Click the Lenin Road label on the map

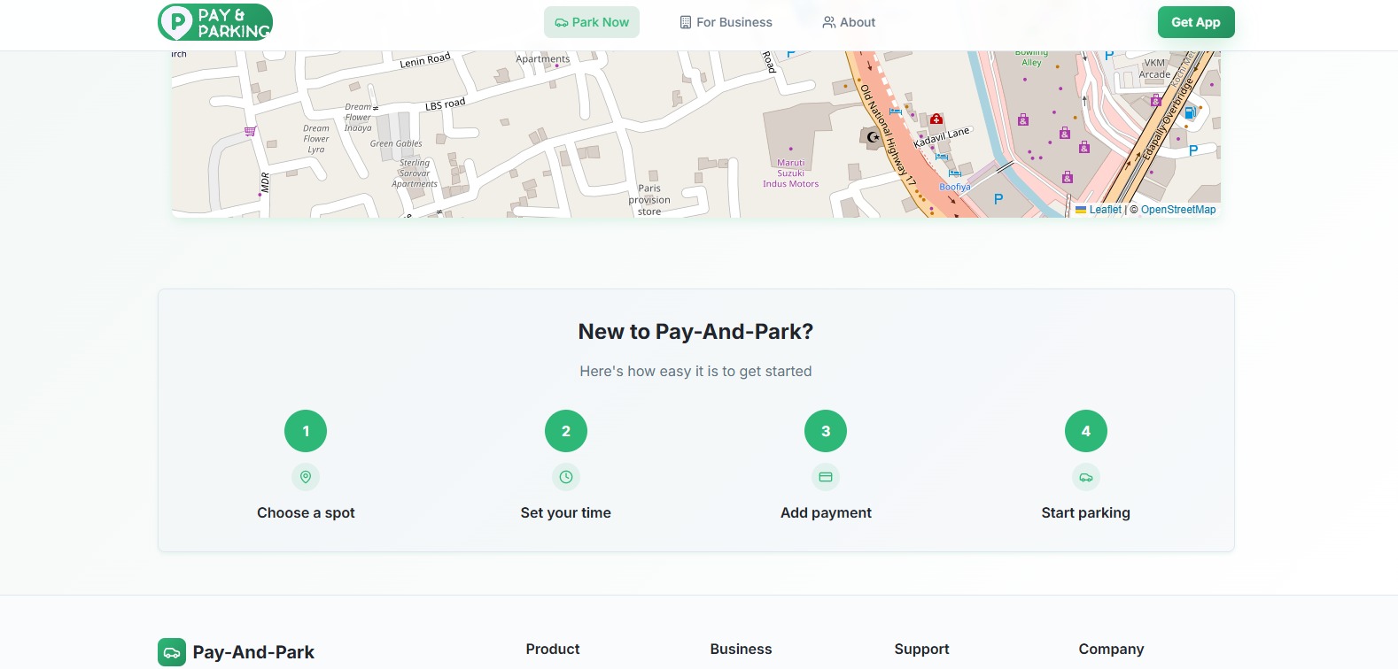[x=425, y=60]
